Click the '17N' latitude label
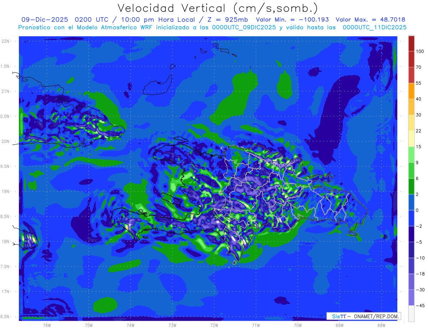Image resolution: width=428 pixels, height=330 pixels. coord(5,292)
